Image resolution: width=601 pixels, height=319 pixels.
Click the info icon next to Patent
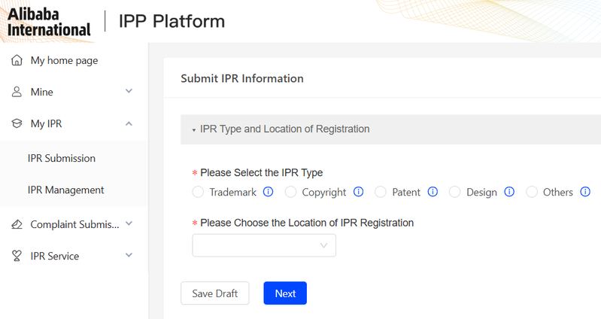(433, 192)
